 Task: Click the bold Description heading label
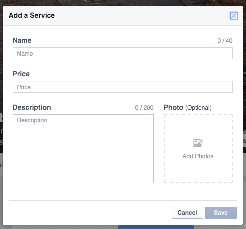[32, 107]
